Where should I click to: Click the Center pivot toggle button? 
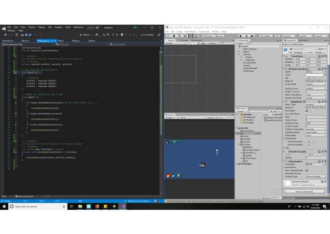tap(207, 36)
